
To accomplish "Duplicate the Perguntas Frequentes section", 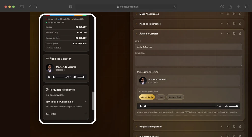I will tap(234, 127).
